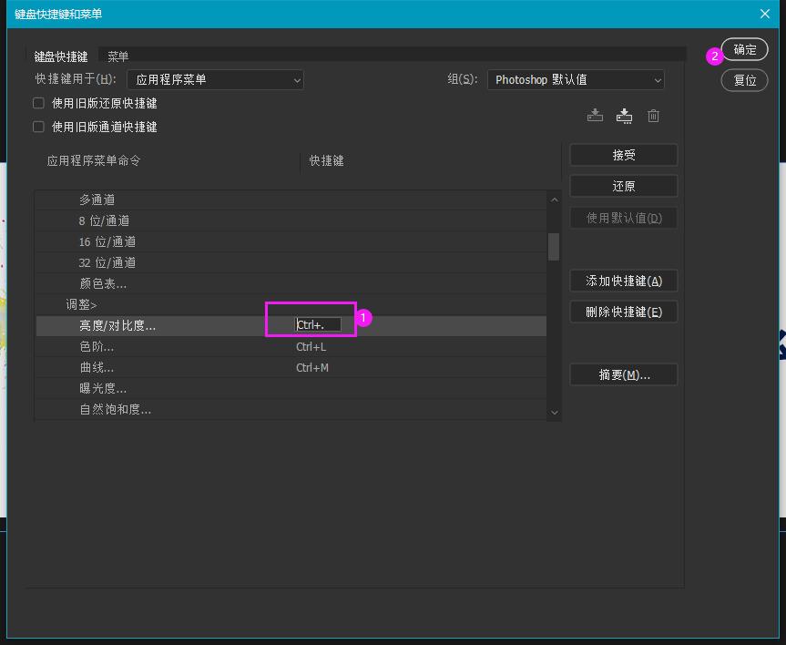Open the 组 Photoshop 默认值 dropdown

(x=576, y=80)
